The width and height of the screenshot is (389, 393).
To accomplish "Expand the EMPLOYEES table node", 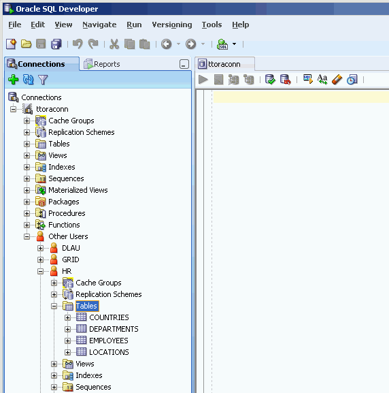I will pyautogui.click(x=67, y=341).
